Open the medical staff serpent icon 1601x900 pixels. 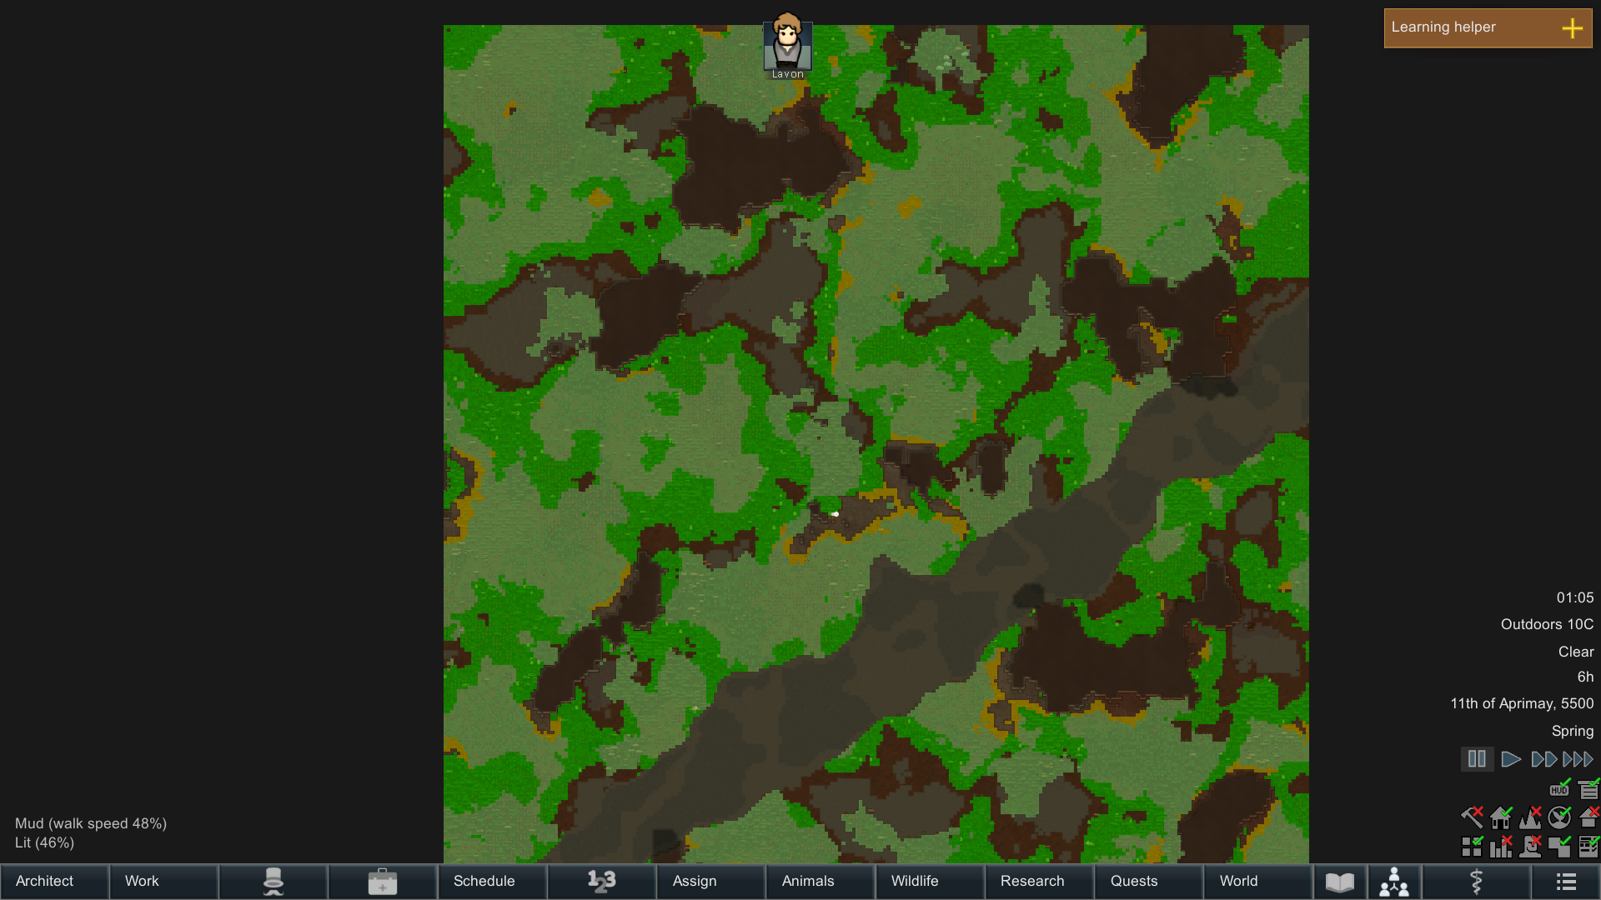coord(1476,882)
